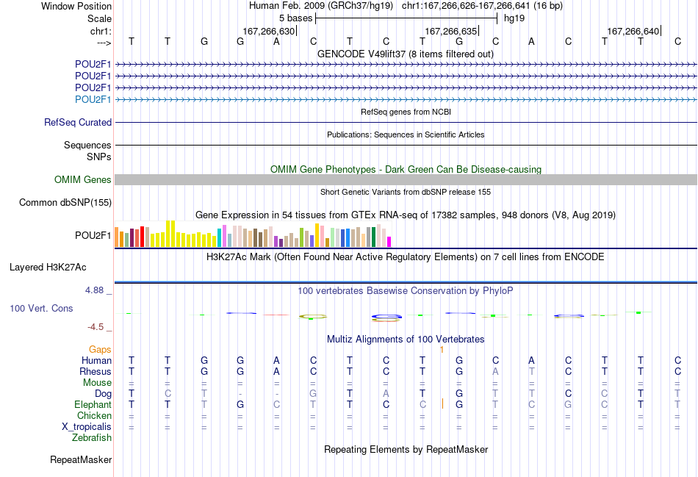Click the Sequences track label

(87, 146)
